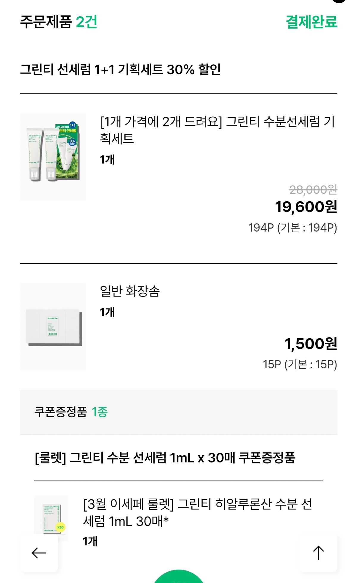The width and height of the screenshot is (357, 583).
Task: Tap the 결제완료 payment status label
Action: [x=311, y=22]
